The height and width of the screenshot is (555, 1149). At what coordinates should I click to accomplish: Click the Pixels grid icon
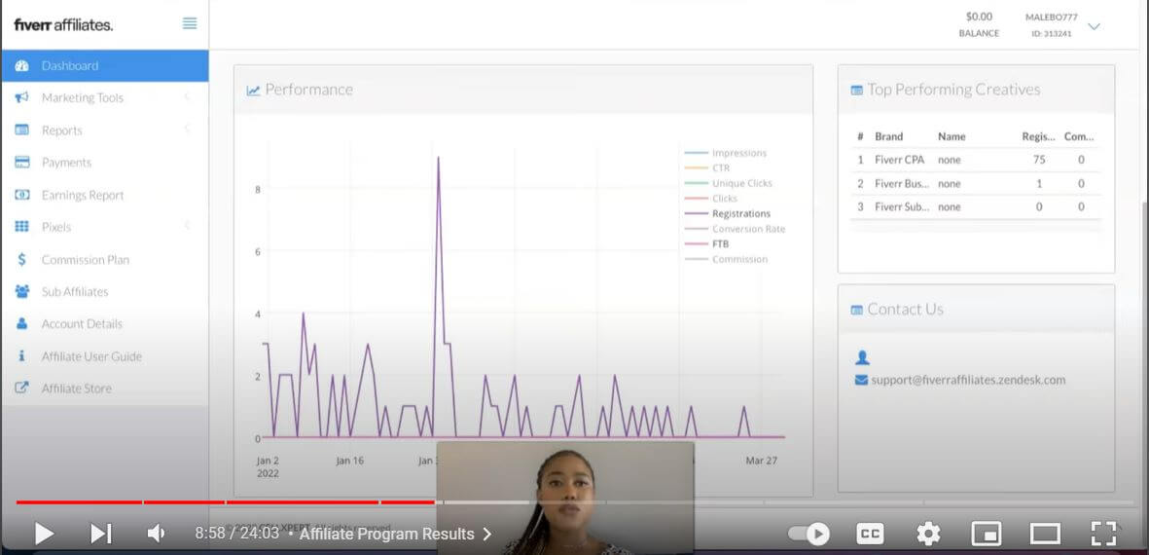pos(22,227)
